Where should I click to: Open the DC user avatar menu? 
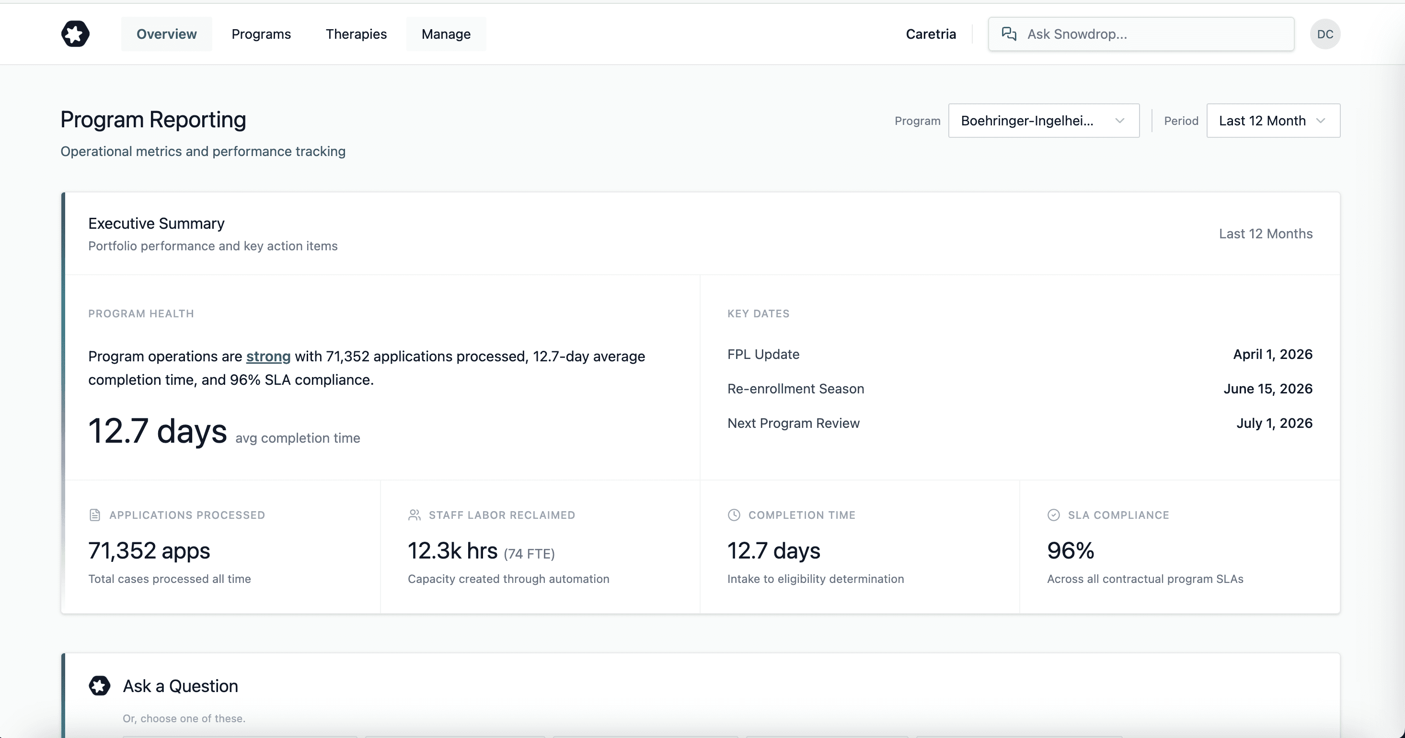[x=1326, y=34]
